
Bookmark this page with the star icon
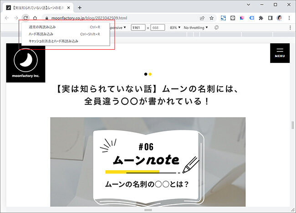click(211, 18)
